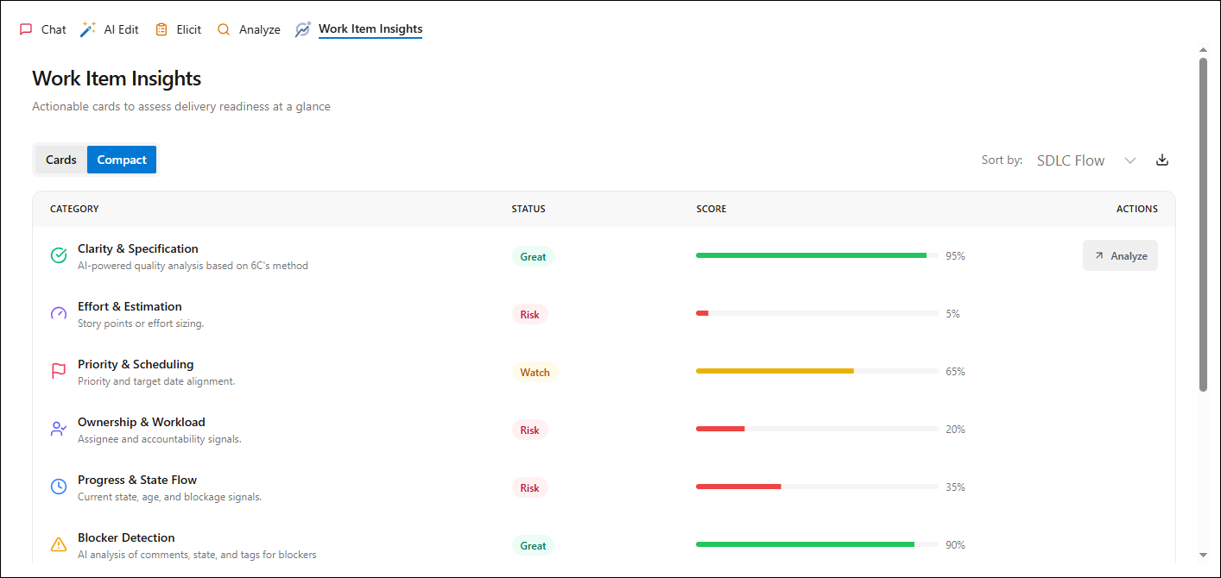The height and width of the screenshot is (578, 1221).
Task: Click the Chat speech bubble icon
Action: tap(26, 29)
